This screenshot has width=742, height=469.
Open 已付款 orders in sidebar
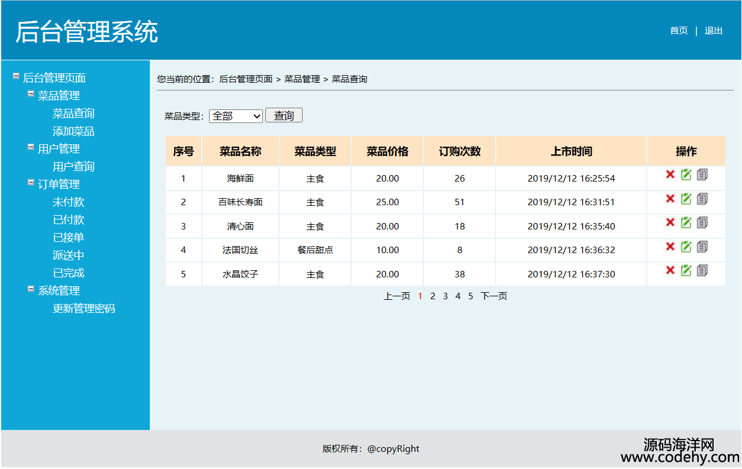click(x=69, y=220)
